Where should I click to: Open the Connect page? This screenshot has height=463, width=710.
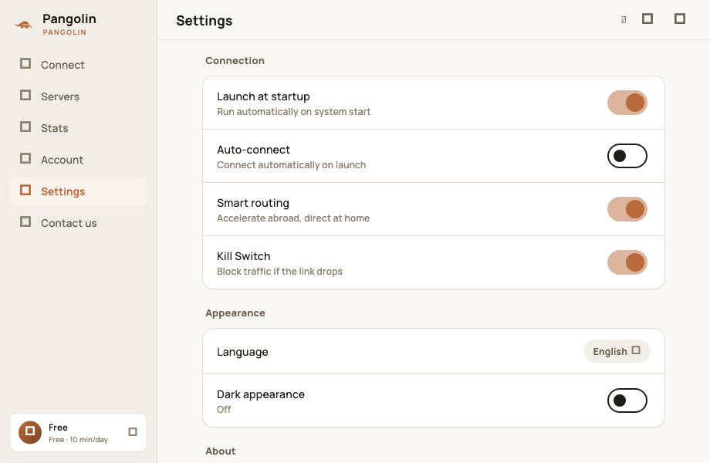[x=79, y=65]
